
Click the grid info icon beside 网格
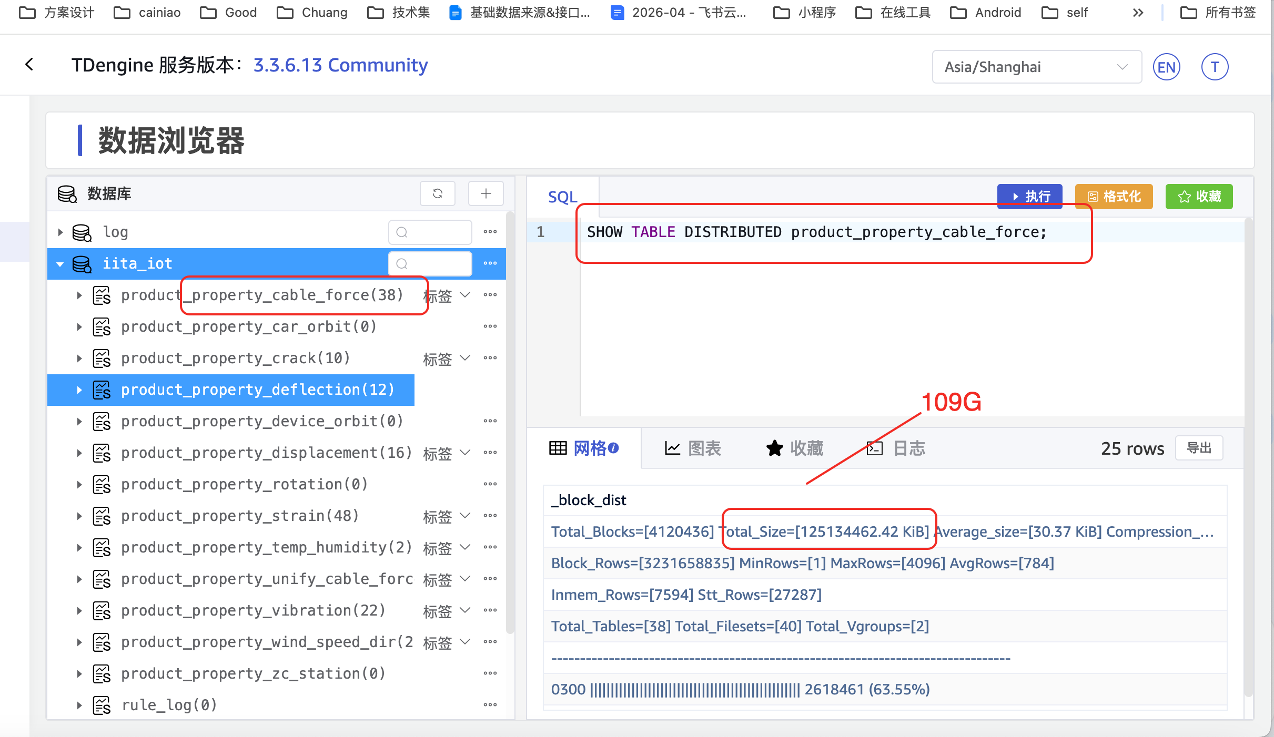pos(613,448)
